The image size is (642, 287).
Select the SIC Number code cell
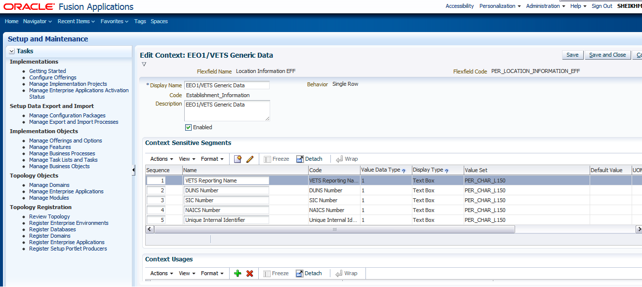334,200
